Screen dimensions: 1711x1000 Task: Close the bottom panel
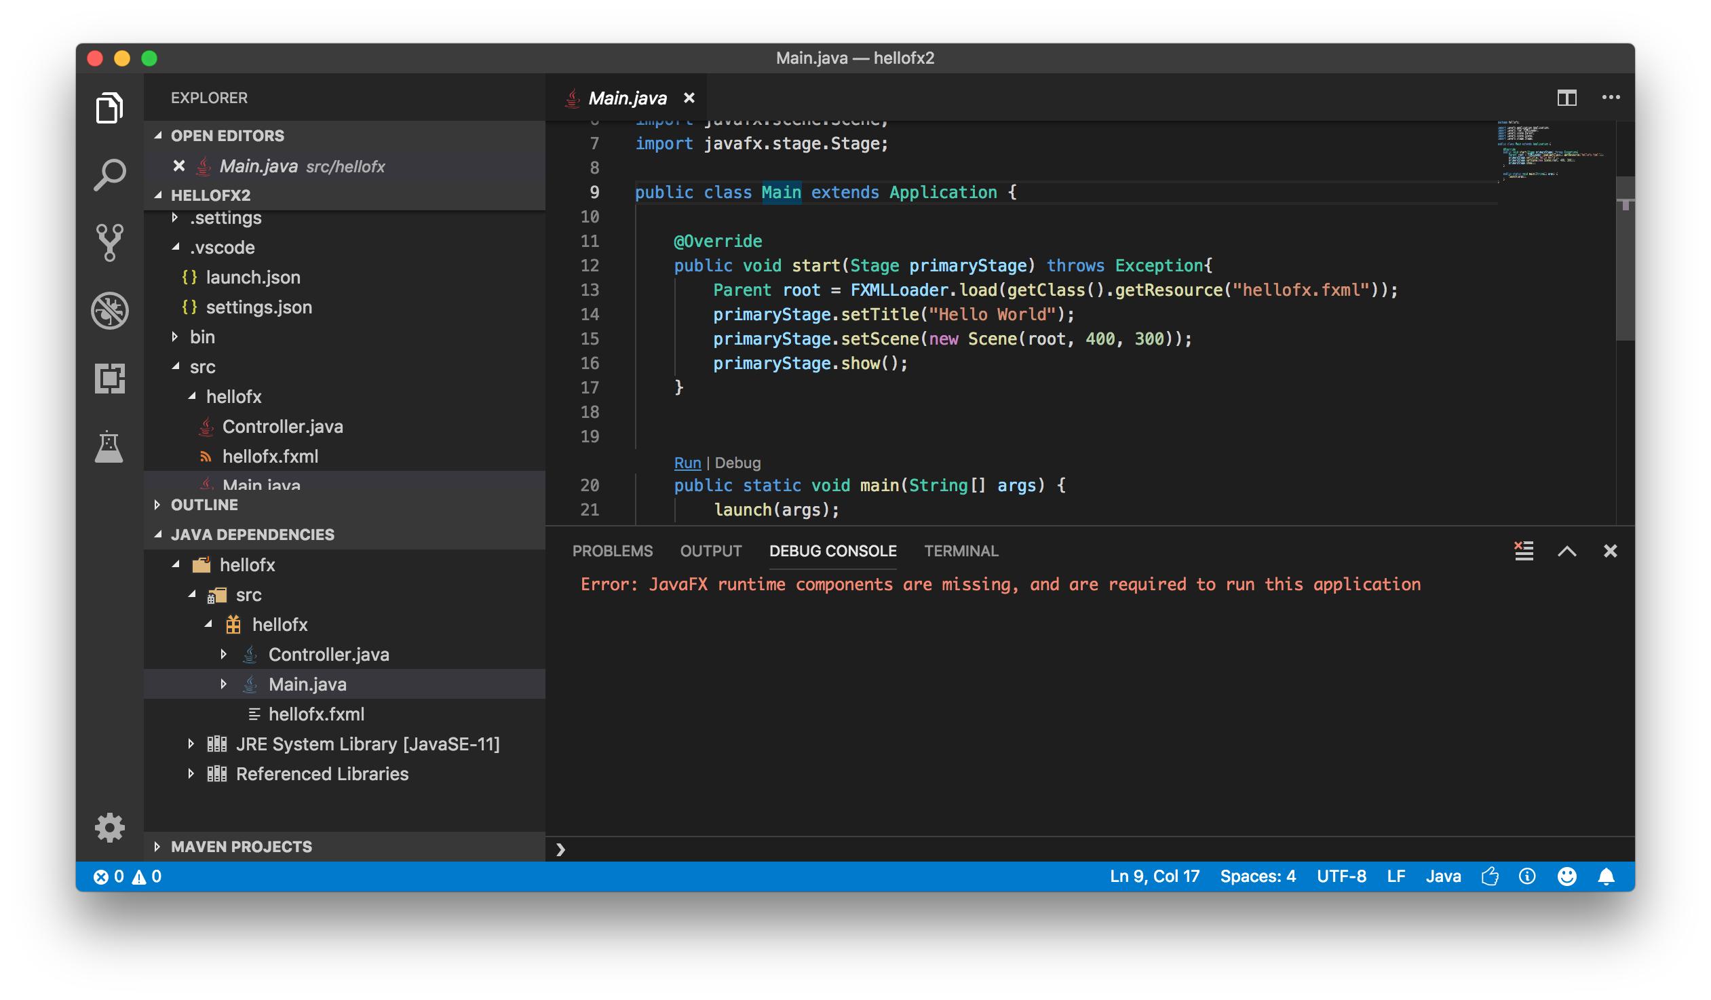1610,551
